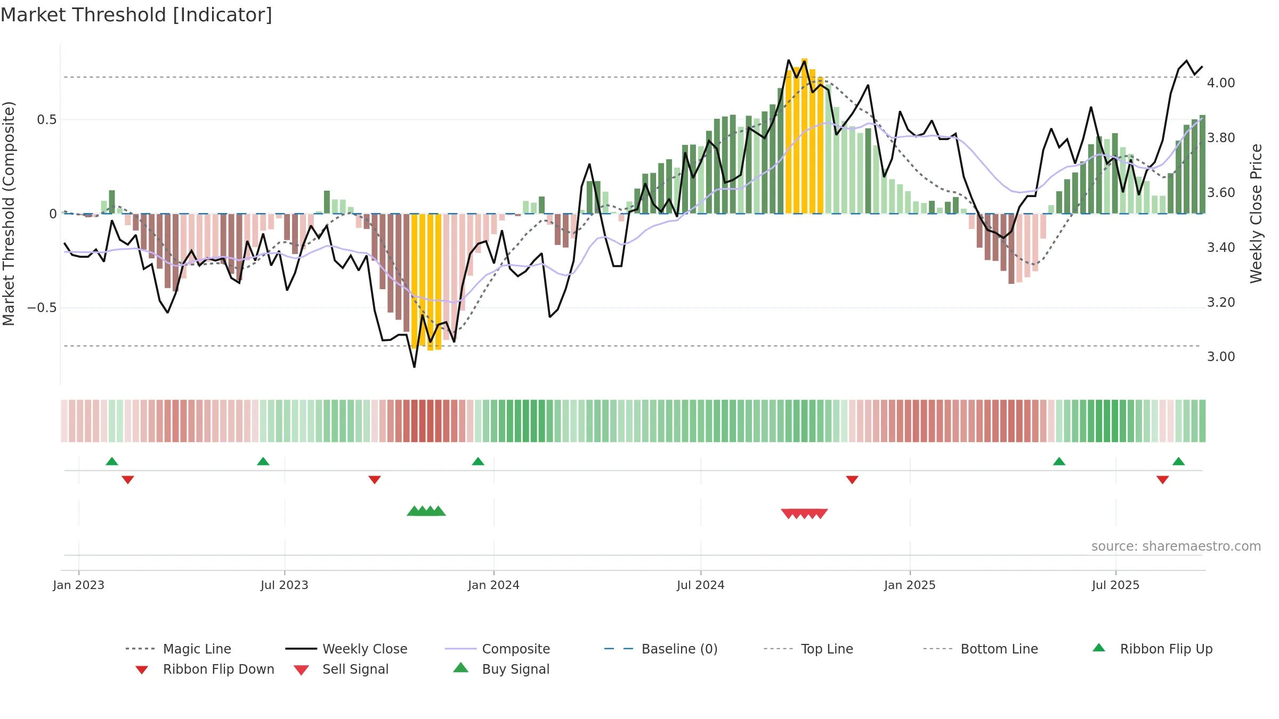
Task: Toggle Buy Signal legend entry
Action: [501, 669]
